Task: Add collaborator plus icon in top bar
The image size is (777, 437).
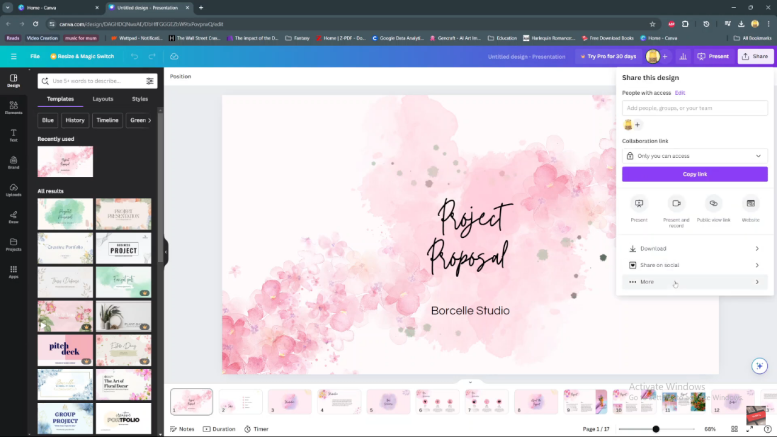Action: (665, 56)
